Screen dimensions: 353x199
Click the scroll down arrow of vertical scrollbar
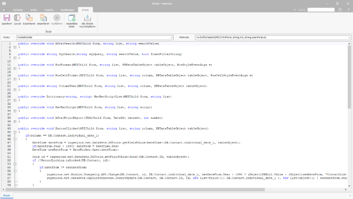349,186
